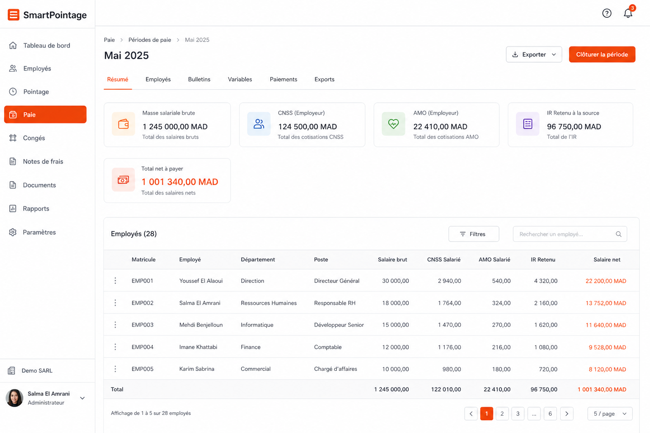Open the notifications bell icon

point(628,13)
